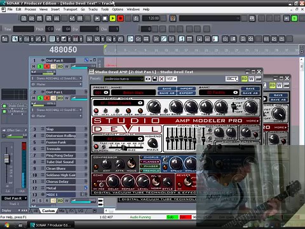Open the Dist Pan R inspector track selector dropdown
The height and width of the screenshot is (229, 305).
pos(15,198)
